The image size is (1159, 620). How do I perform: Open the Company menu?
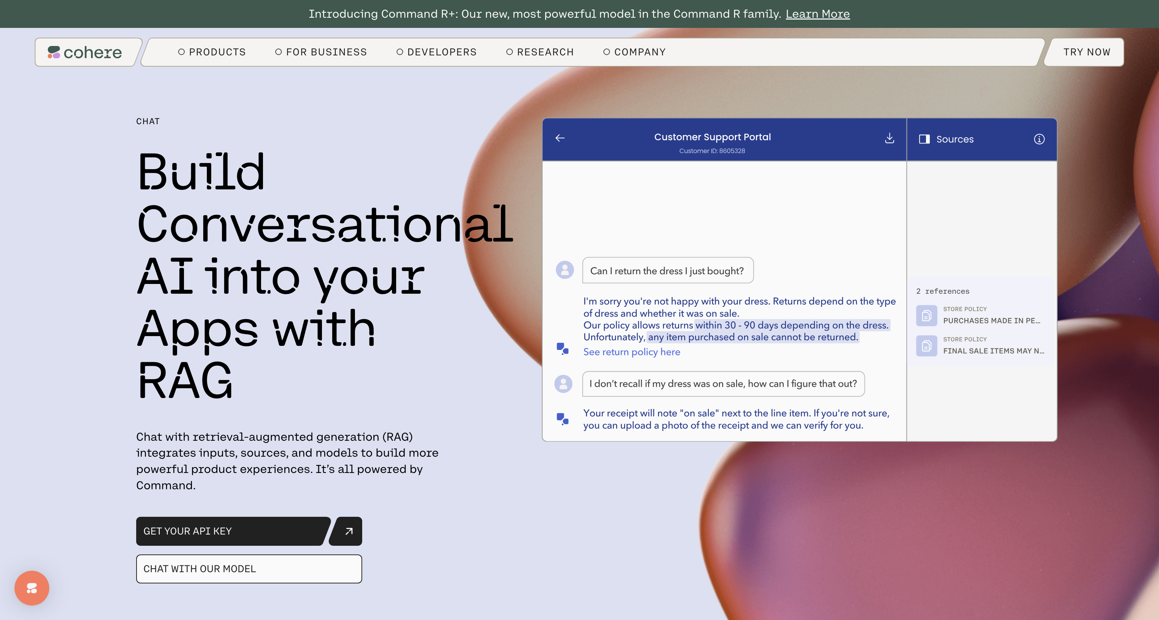pos(635,52)
